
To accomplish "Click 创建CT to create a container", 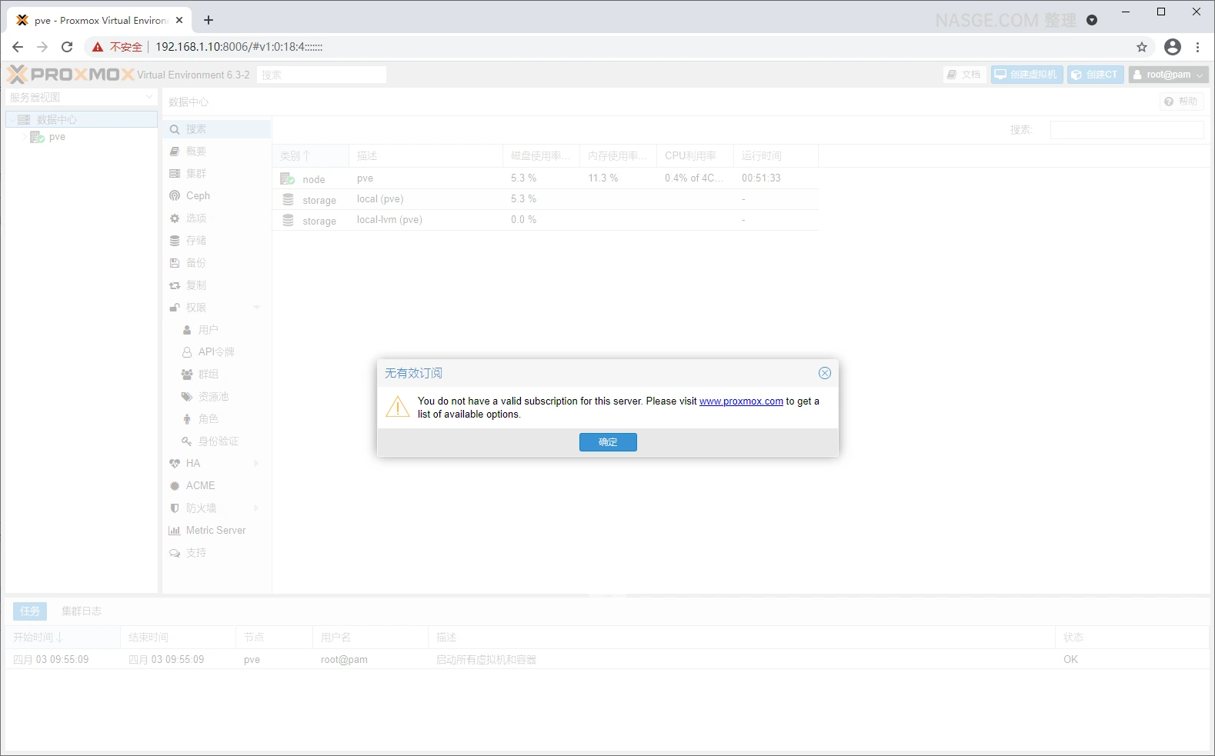I will (x=1096, y=75).
